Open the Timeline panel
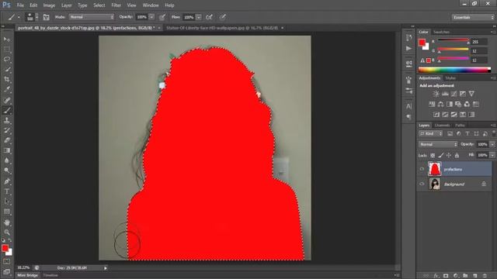The image size is (497, 279). coord(50,275)
